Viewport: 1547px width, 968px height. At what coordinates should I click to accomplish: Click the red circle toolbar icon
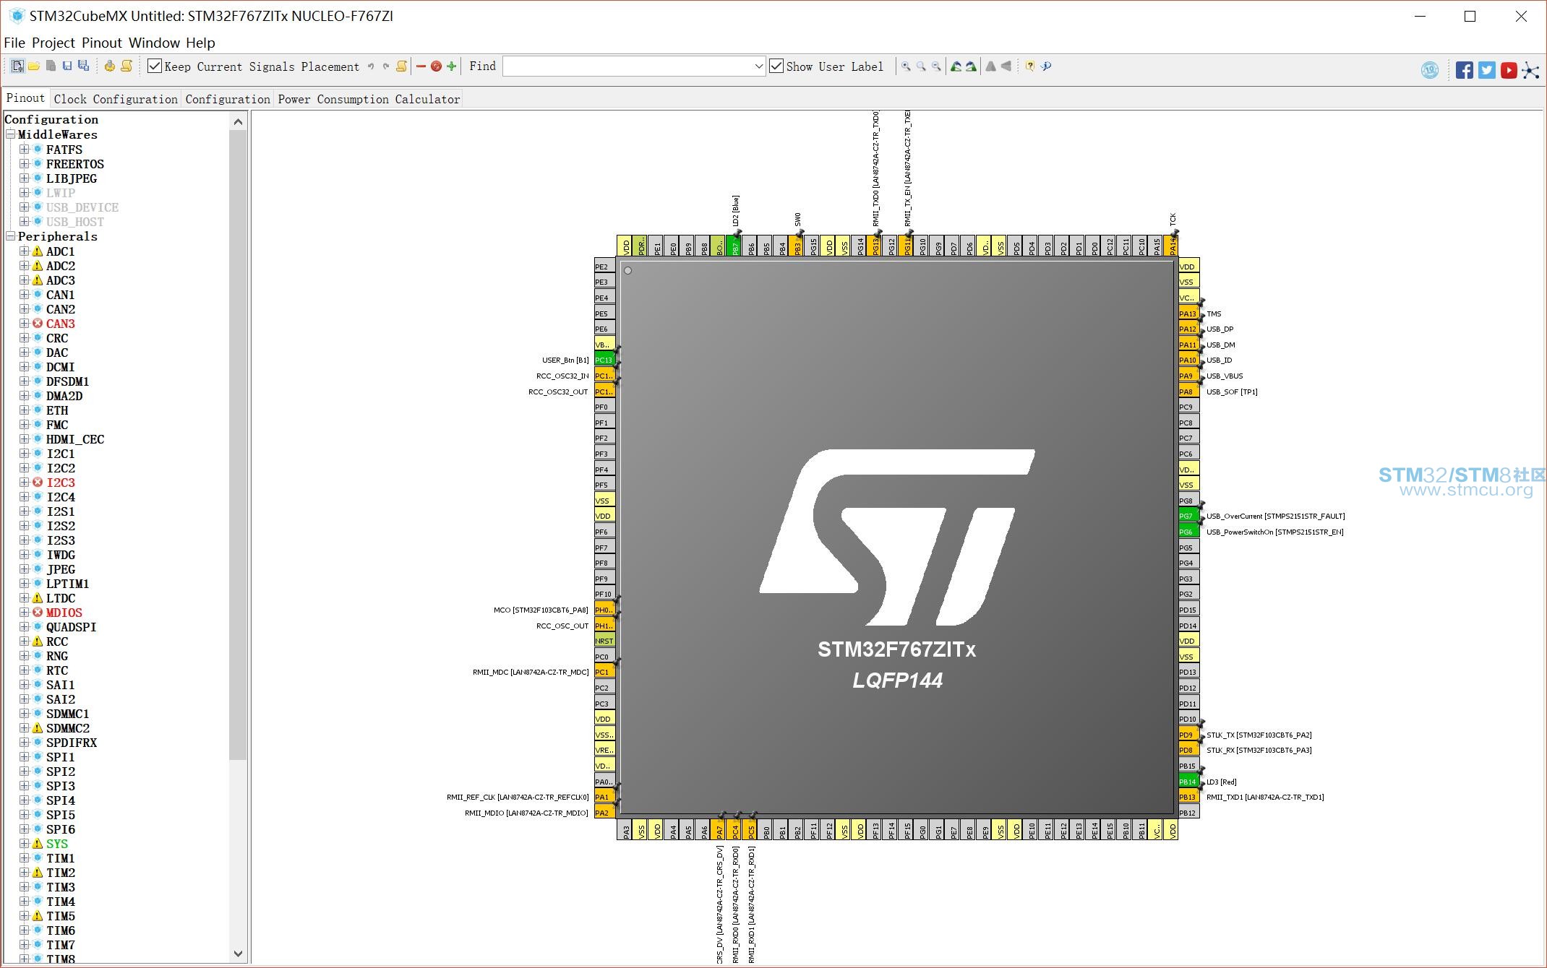tap(436, 66)
